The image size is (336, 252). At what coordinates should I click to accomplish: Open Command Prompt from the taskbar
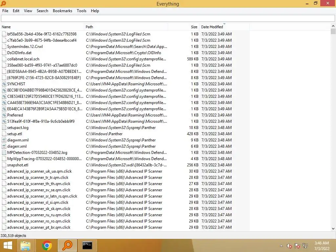click(87, 245)
